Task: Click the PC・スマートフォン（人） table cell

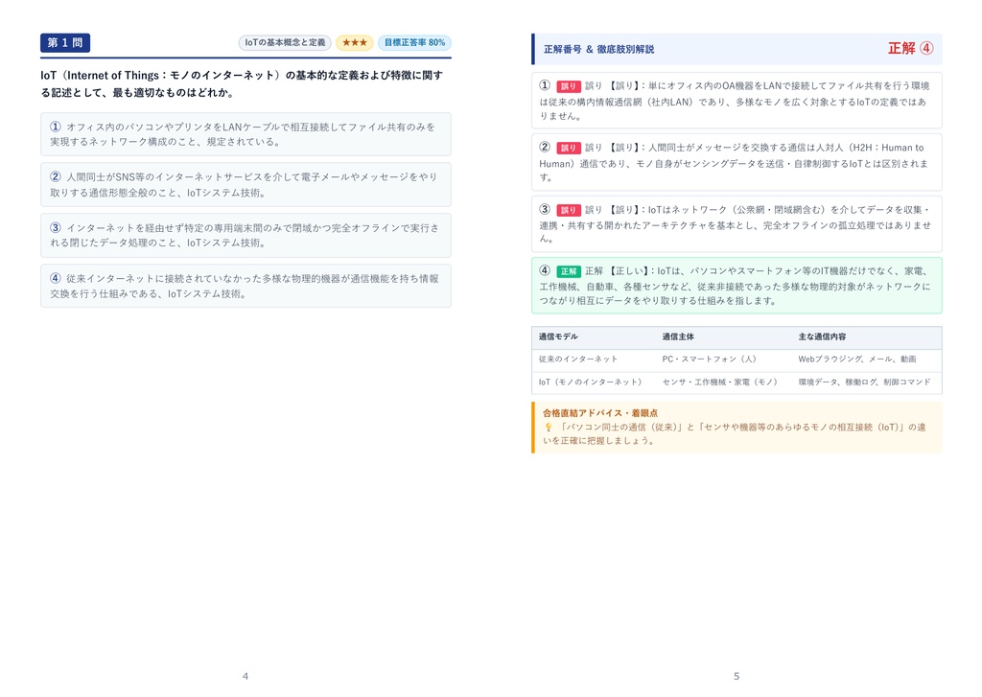Action: coord(710,360)
